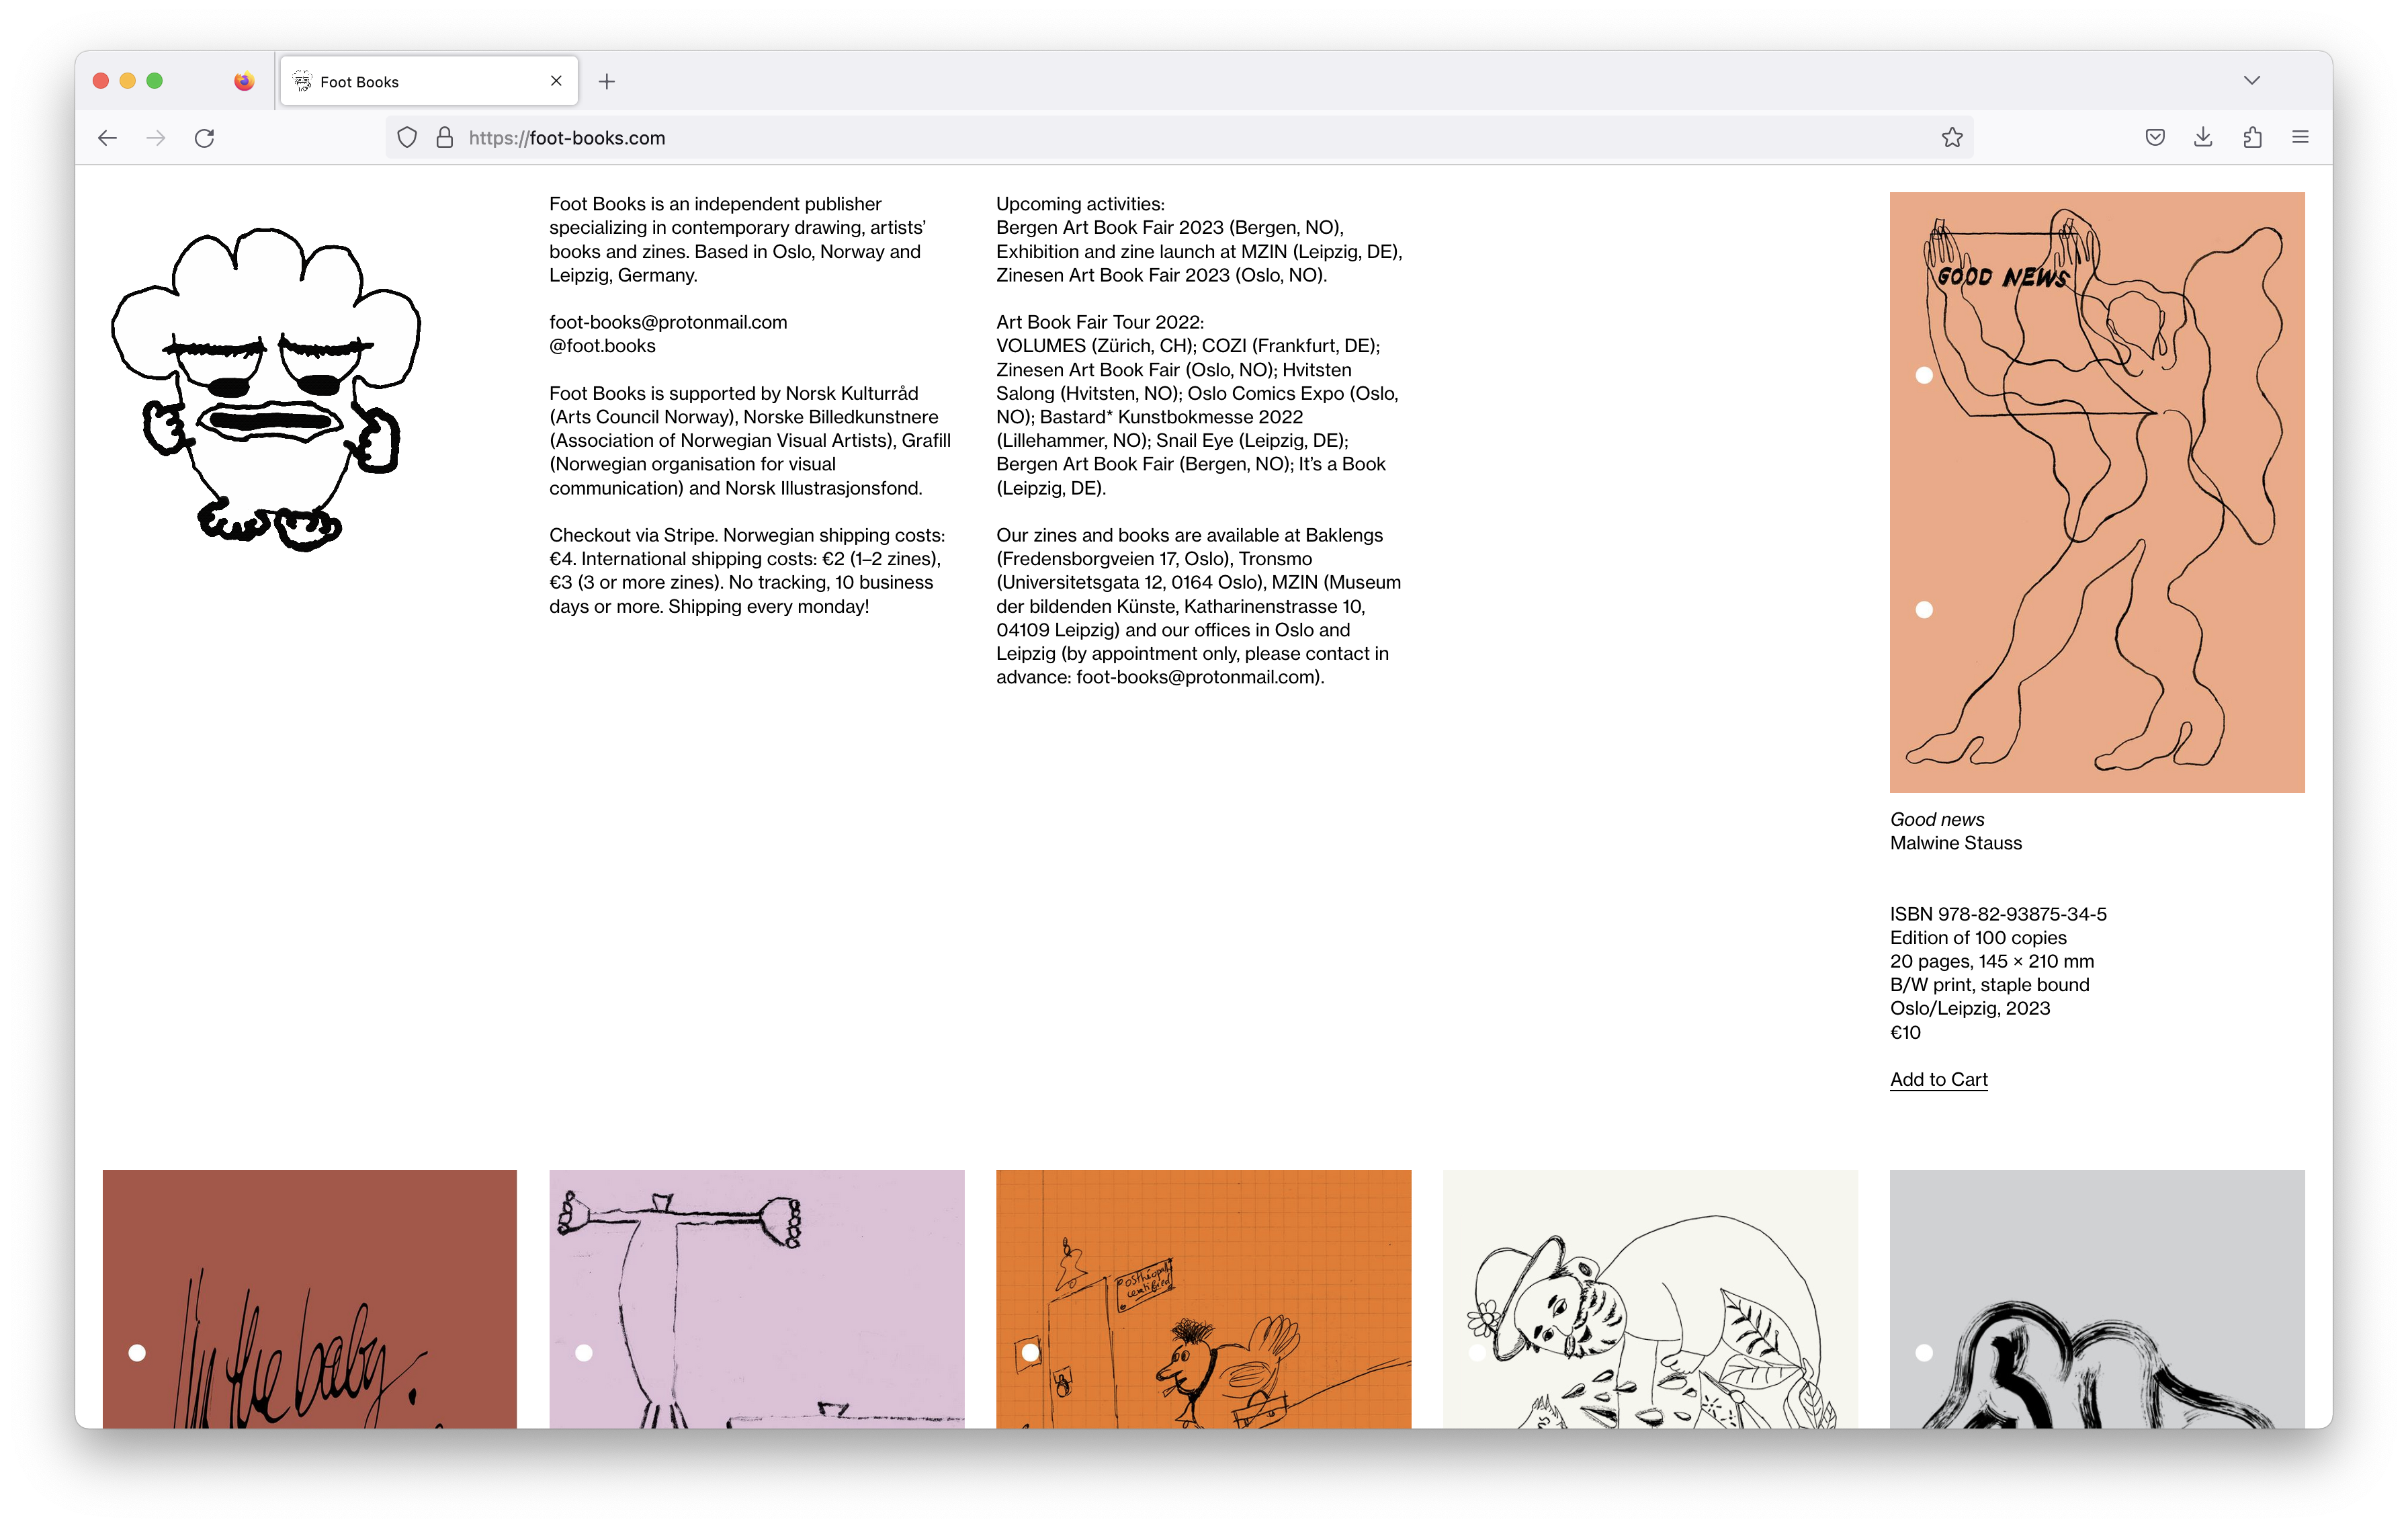Save page to Pocket icon
This screenshot has height=1528, width=2408.
click(2155, 138)
